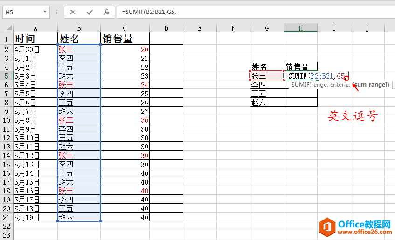Image resolution: width=395 pixels, height=240 pixels.
Task: Click sales value 21 in cell C3
Action: click(x=125, y=58)
